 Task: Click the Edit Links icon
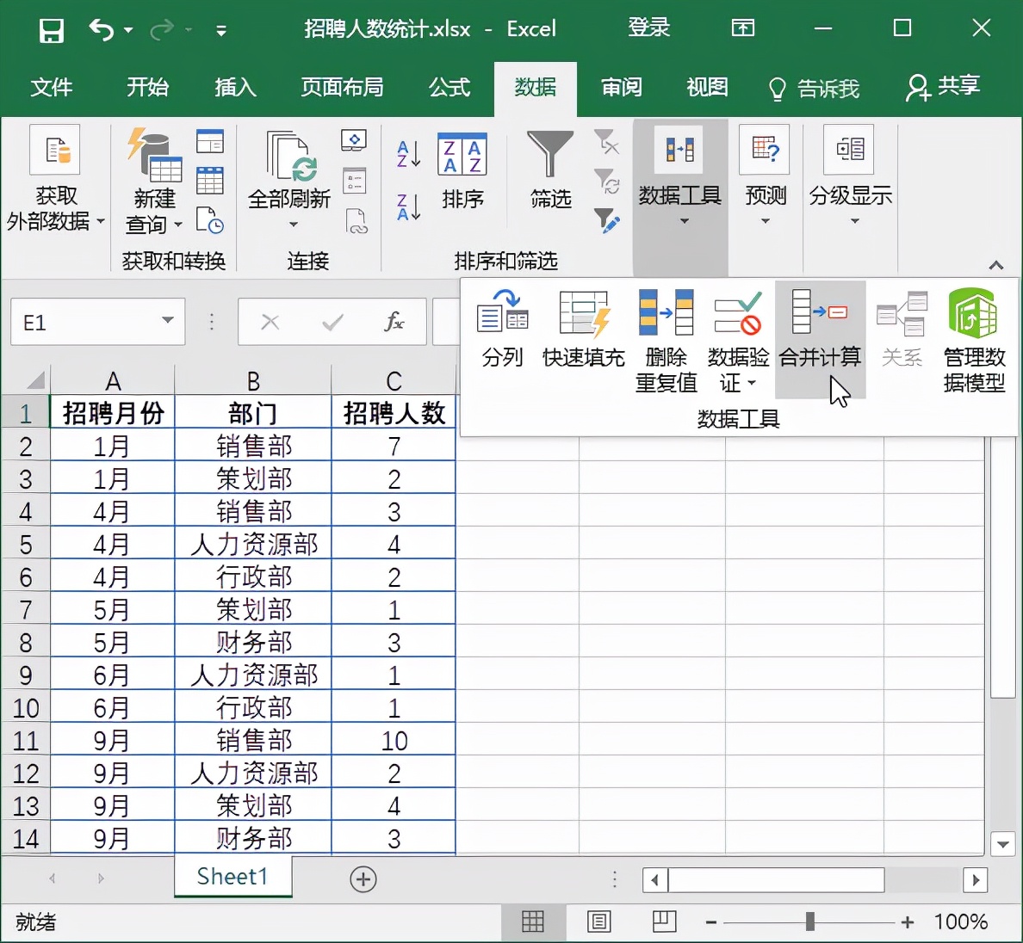(x=356, y=221)
